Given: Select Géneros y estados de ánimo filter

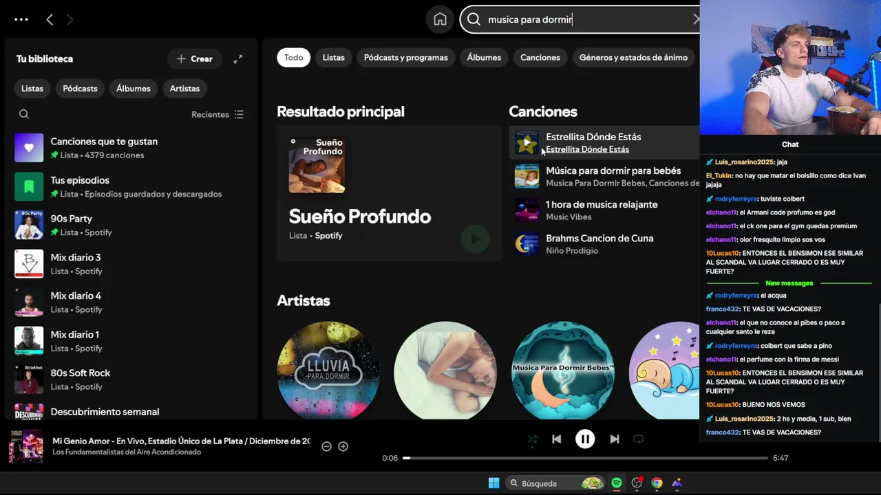Looking at the screenshot, I should (x=633, y=58).
